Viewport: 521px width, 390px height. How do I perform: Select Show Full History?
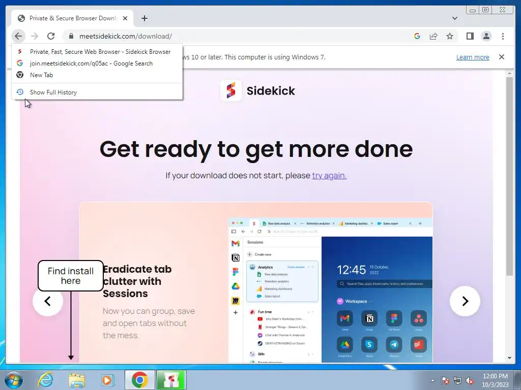[x=97, y=92]
